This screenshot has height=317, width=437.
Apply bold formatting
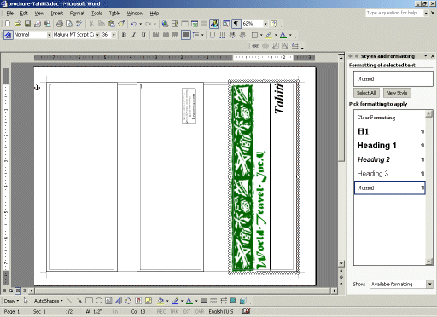124,35
